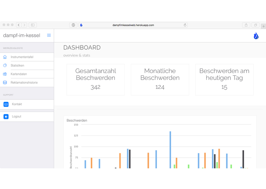Click the Monatliche Beschwerden card
This screenshot has width=266, height=189.
point(160,80)
